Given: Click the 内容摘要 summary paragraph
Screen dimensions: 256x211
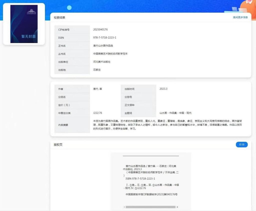Looking at the screenshot, I should click(x=168, y=125).
